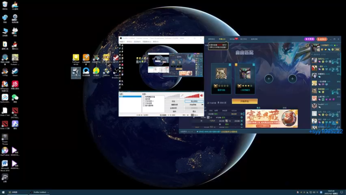The image size is (346, 195).
Task: Open the Recycle Bin desktop icon
Action: 5,6
